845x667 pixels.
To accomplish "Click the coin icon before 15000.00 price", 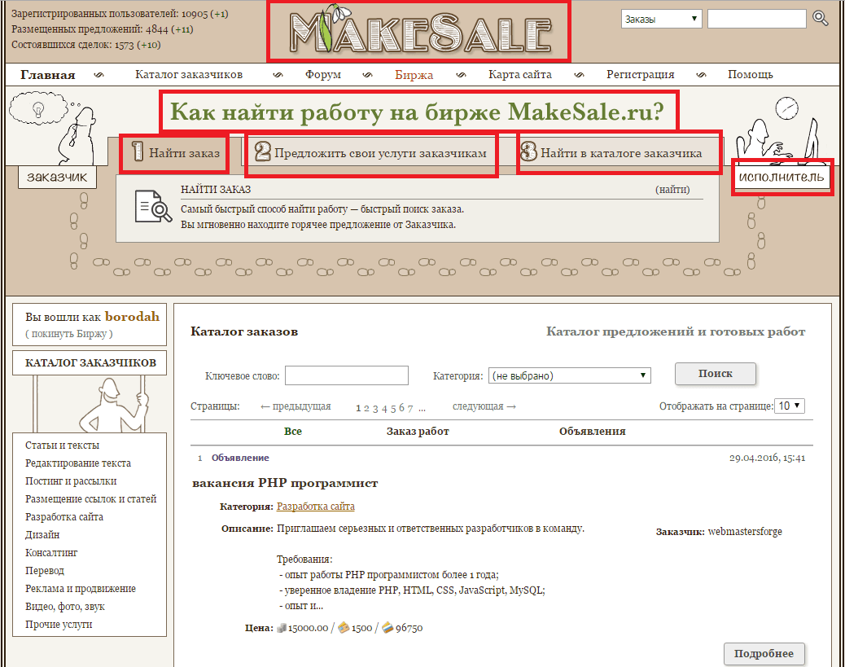I will (282, 628).
